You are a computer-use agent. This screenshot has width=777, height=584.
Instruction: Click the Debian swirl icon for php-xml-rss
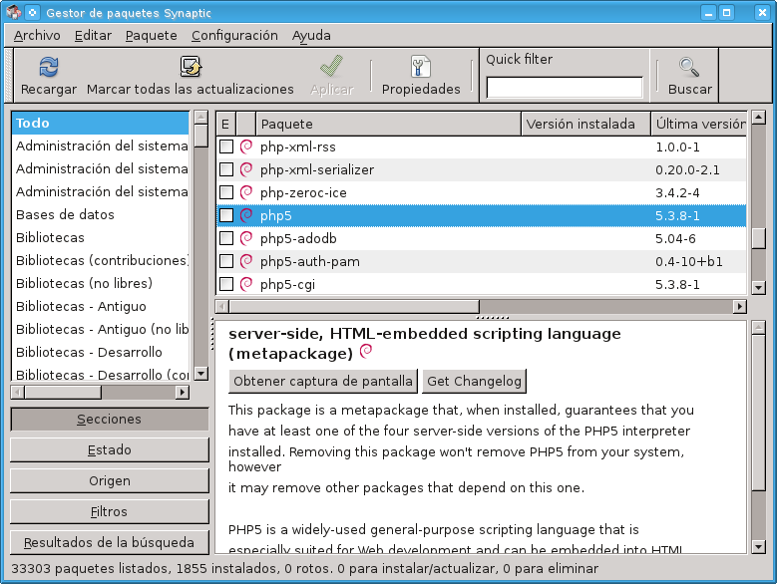coord(246,146)
